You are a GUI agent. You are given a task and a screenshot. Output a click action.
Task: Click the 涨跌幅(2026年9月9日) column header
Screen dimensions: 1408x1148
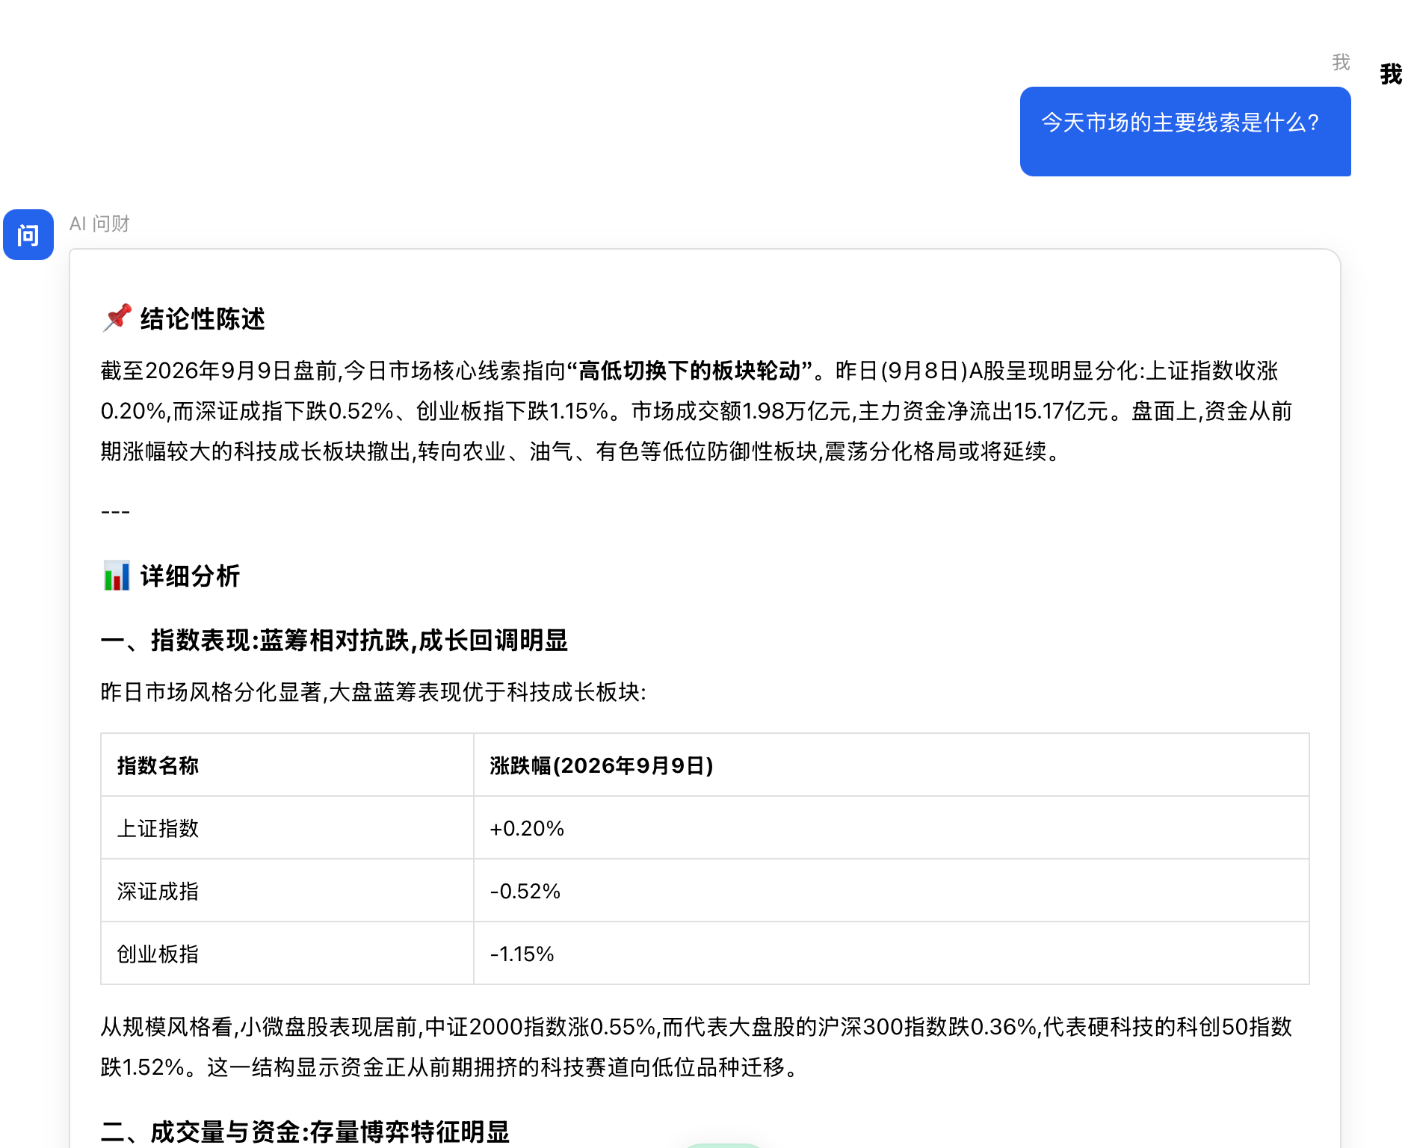891,765
